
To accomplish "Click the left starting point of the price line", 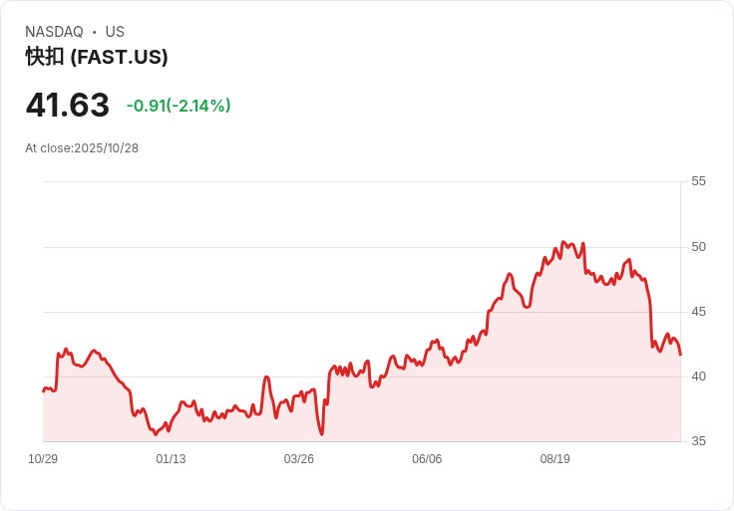I will 43,390.
